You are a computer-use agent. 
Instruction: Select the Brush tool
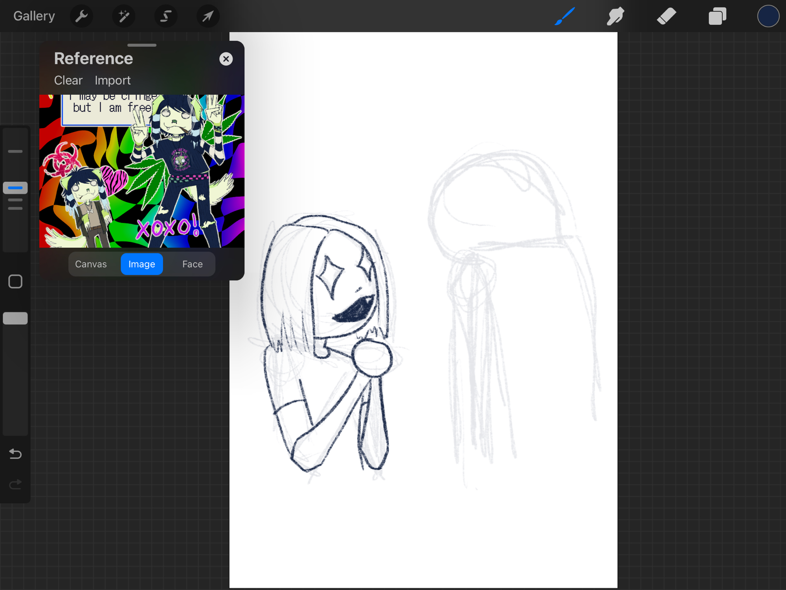click(565, 16)
